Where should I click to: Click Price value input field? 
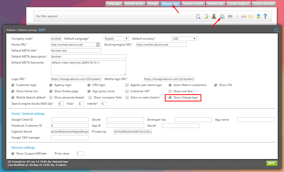(80, 154)
